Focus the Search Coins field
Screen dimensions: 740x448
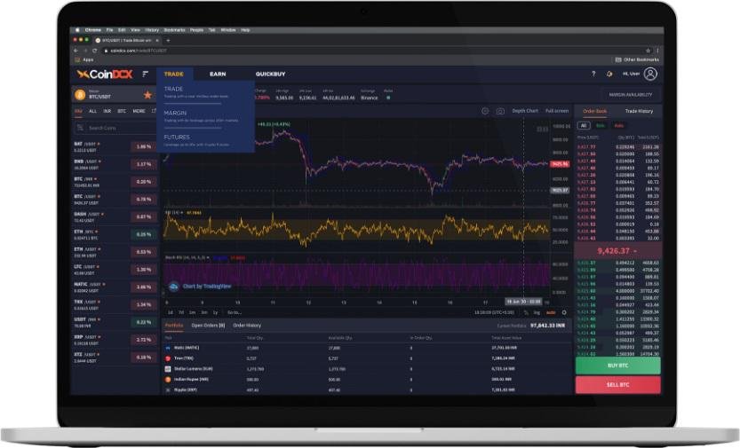tap(115, 128)
